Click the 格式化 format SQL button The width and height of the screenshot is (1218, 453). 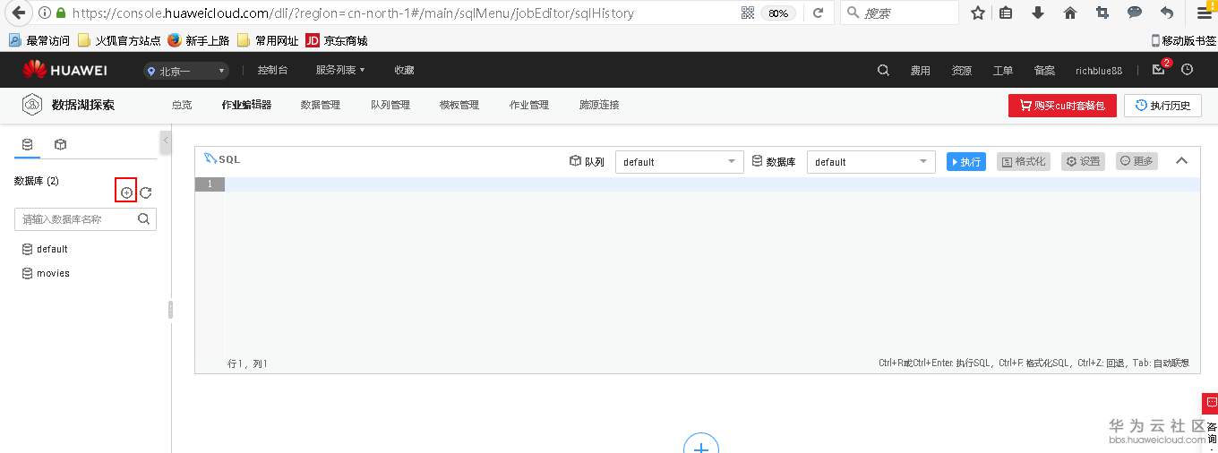pyautogui.click(x=1023, y=161)
